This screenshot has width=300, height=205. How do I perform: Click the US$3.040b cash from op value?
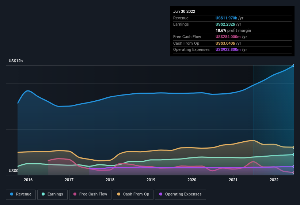(x=225, y=43)
